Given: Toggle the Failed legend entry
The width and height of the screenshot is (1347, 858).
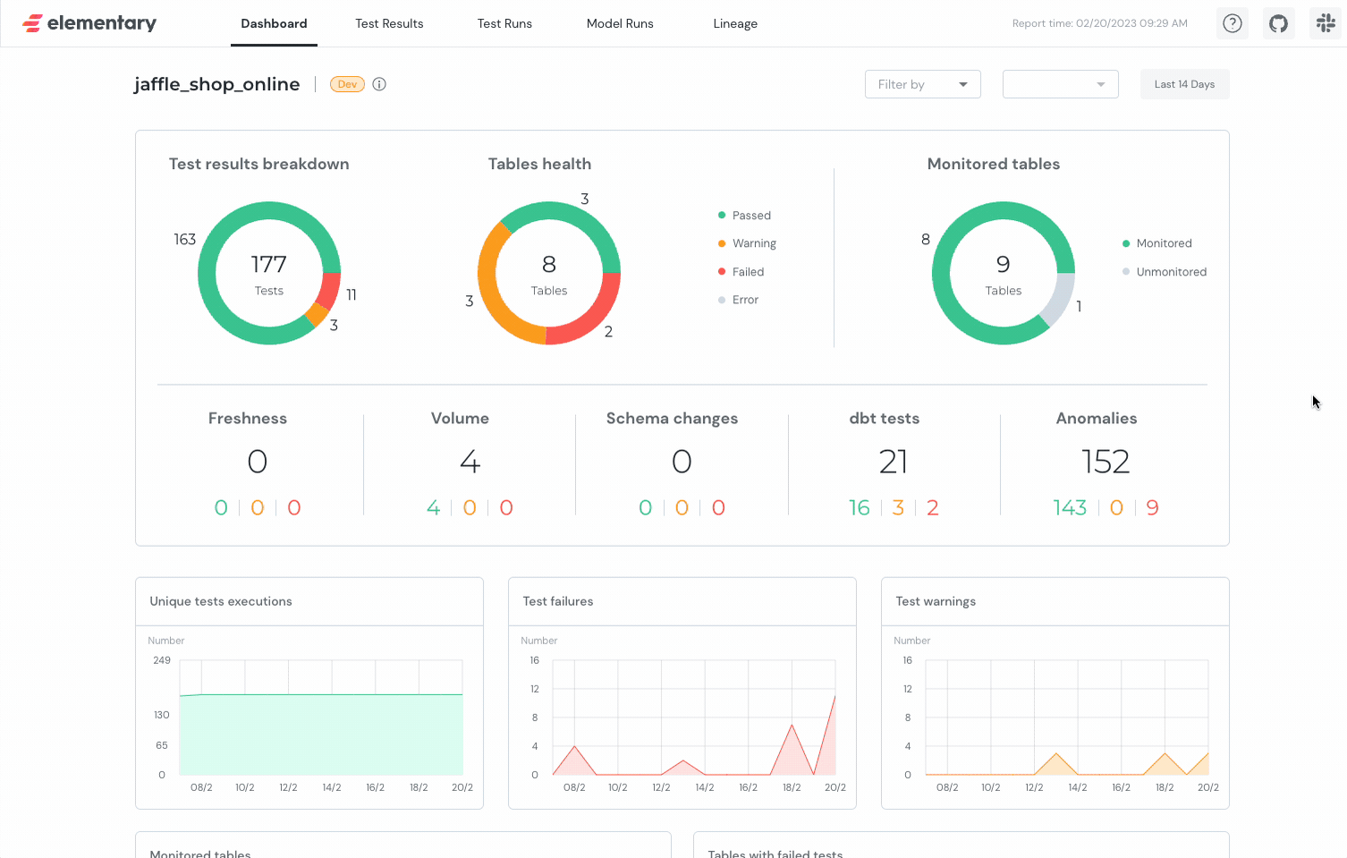Looking at the screenshot, I should pos(742,271).
